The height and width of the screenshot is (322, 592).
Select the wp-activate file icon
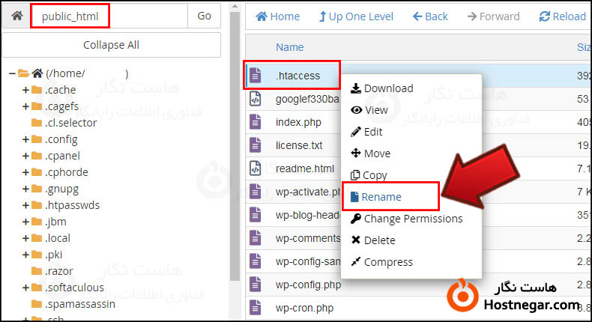(x=256, y=192)
